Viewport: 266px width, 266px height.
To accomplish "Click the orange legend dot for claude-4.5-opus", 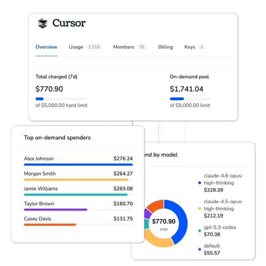I will click(x=199, y=209).
